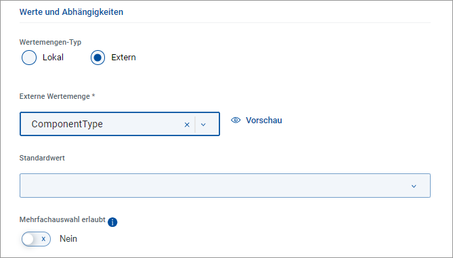The image size is (453, 258).
Task: Expand the Externe Wertemenge dropdown chevron
Action: (x=203, y=125)
